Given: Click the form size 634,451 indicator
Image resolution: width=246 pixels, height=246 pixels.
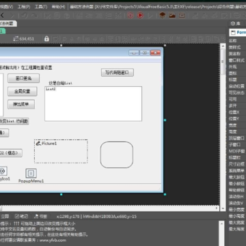Looking at the screenshot, I should click(x=24, y=39).
